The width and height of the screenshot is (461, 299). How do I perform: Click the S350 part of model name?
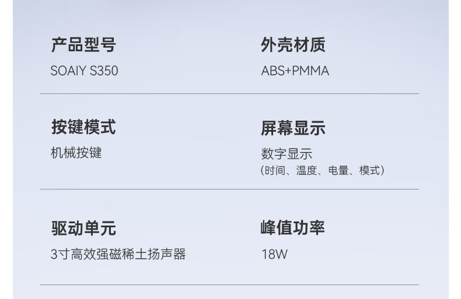point(104,71)
